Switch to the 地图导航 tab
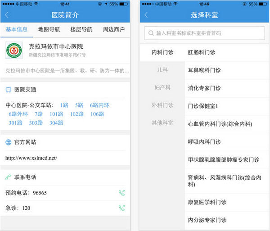270x231 pixels. click(x=49, y=29)
